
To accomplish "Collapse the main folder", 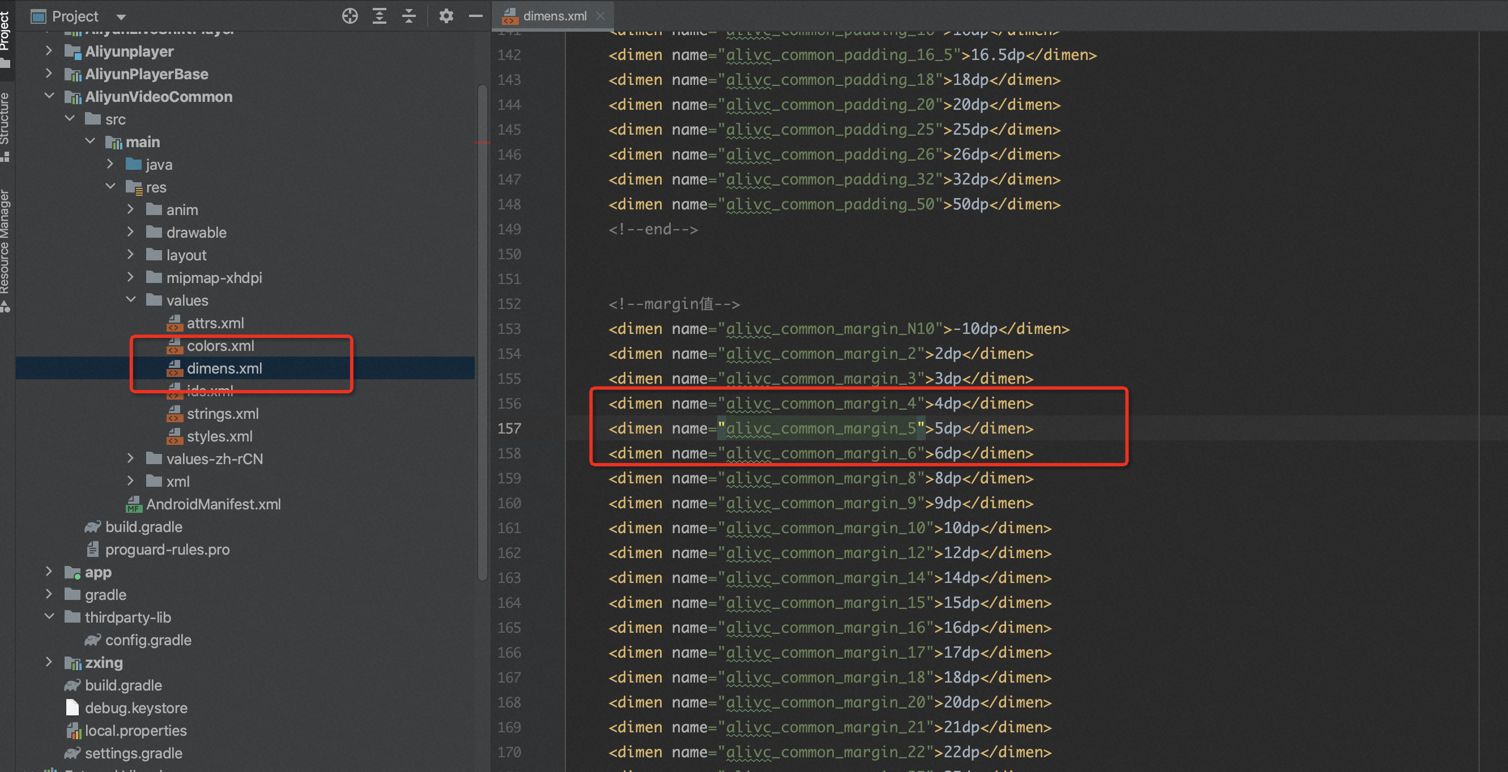I will (90, 141).
